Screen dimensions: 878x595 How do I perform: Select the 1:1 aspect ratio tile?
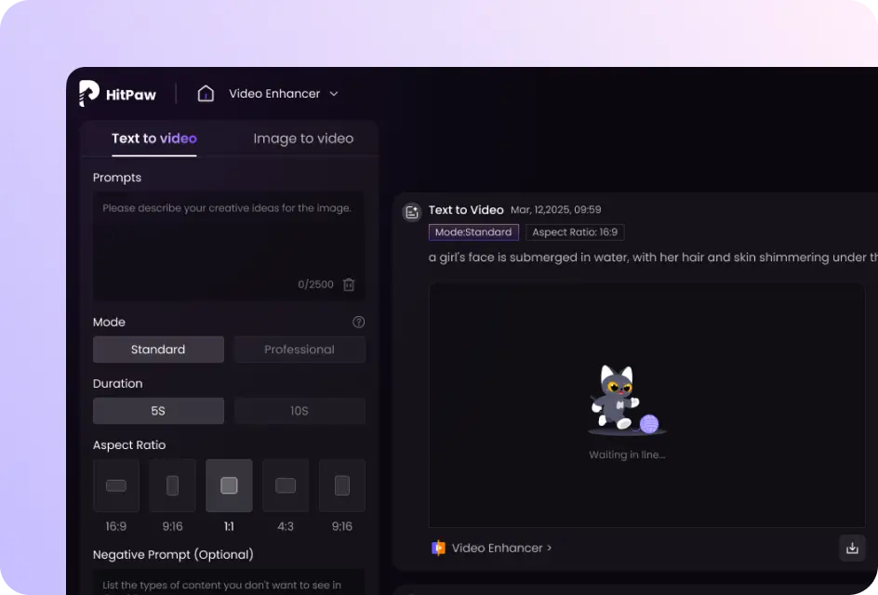pyautogui.click(x=229, y=485)
